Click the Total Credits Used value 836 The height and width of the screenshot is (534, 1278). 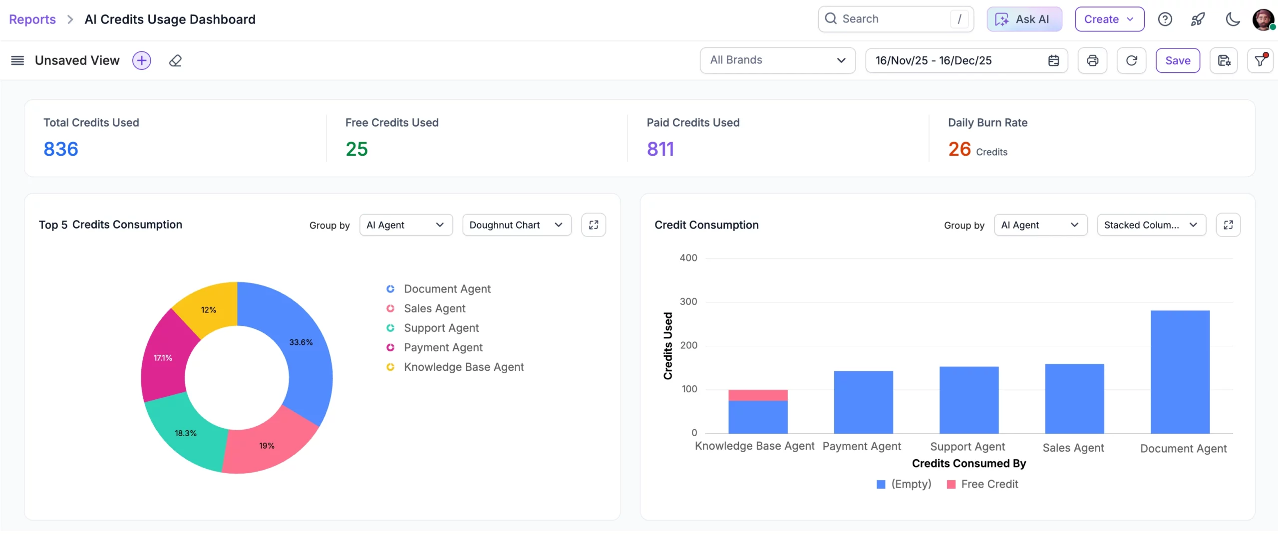point(61,149)
